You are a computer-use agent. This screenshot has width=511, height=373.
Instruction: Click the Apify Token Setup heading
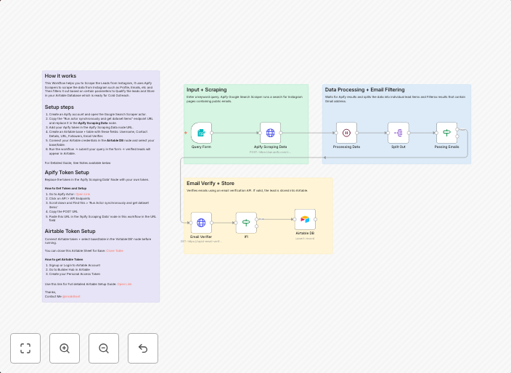67,172
